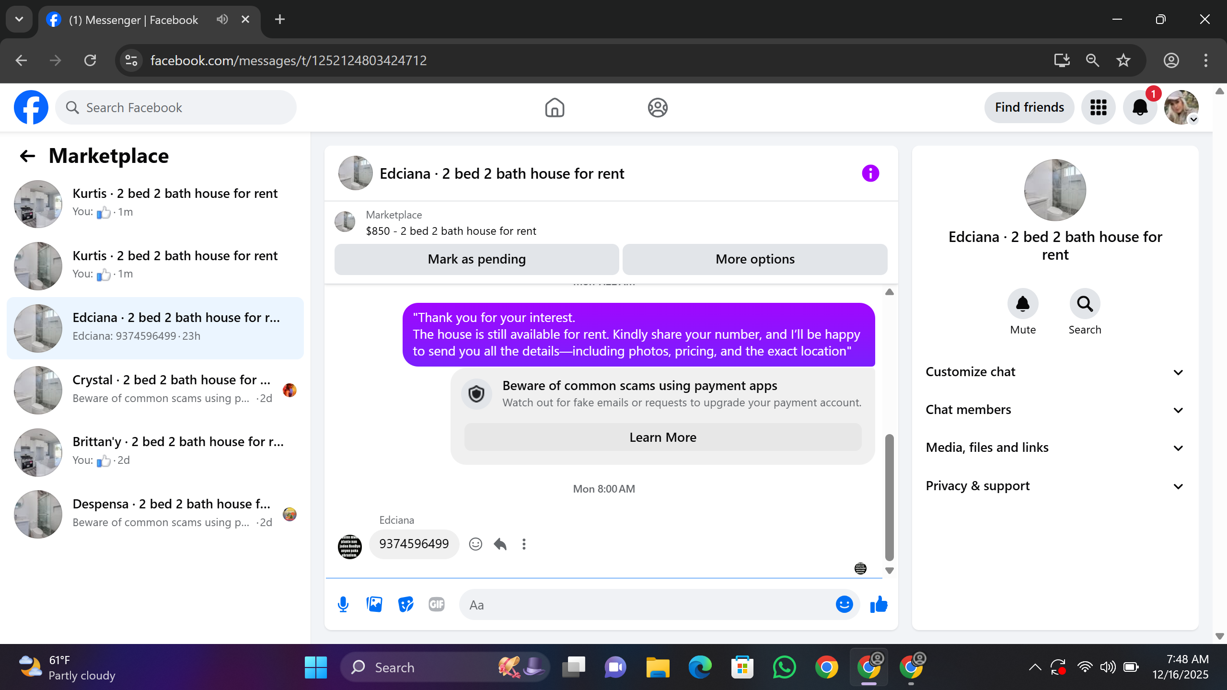The image size is (1227, 690).
Task: Focus the Search Facebook field
Action: point(176,107)
